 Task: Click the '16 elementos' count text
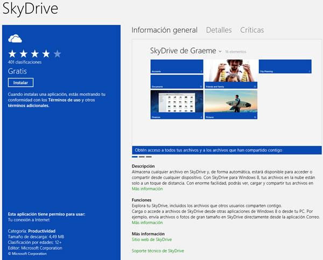[x=235, y=52]
